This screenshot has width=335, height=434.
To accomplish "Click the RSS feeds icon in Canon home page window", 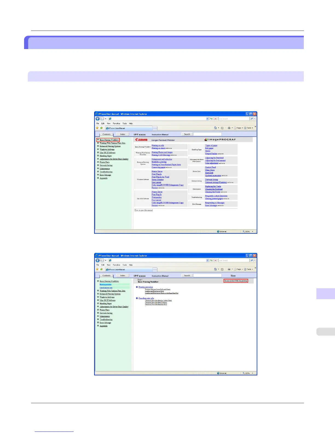I will [222, 128].
